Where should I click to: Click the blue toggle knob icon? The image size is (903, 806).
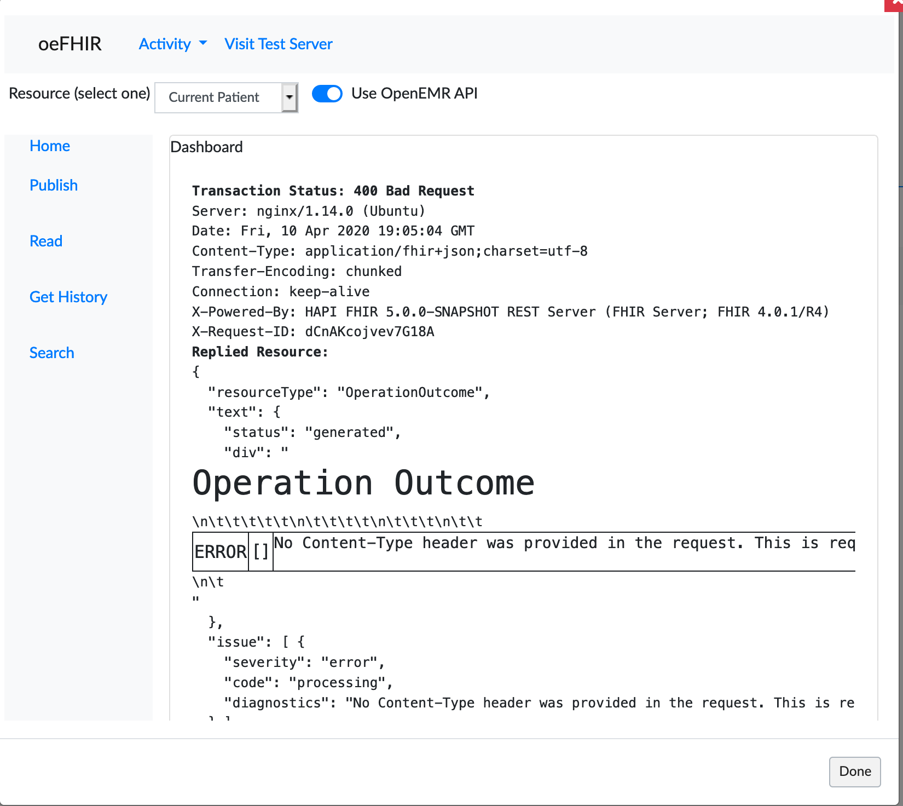[x=334, y=94]
